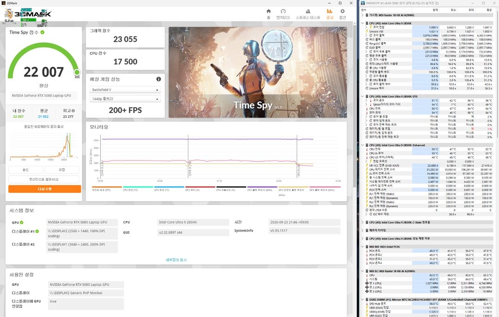Click the chip icon of the MSI MS-1824 group
Screen dimensions: 499x317
pyautogui.click(x=367, y=246)
